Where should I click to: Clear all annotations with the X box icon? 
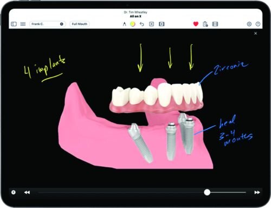click(152, 24)
